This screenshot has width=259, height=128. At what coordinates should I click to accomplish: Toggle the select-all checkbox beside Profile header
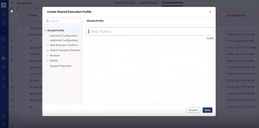coord(23,15)
